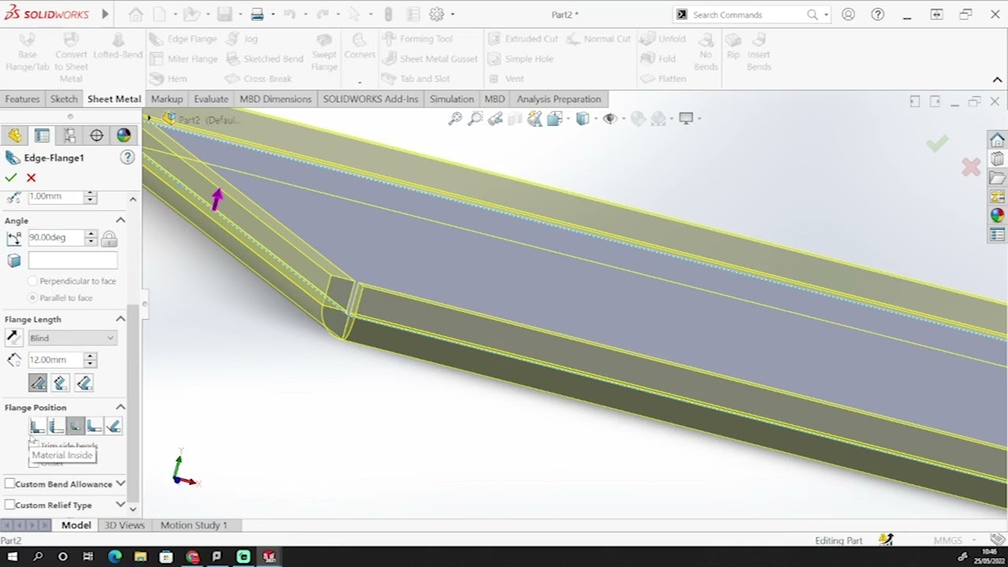Select Tangent Bend length option
1008x567 pixels.
(x=83, y=383)
